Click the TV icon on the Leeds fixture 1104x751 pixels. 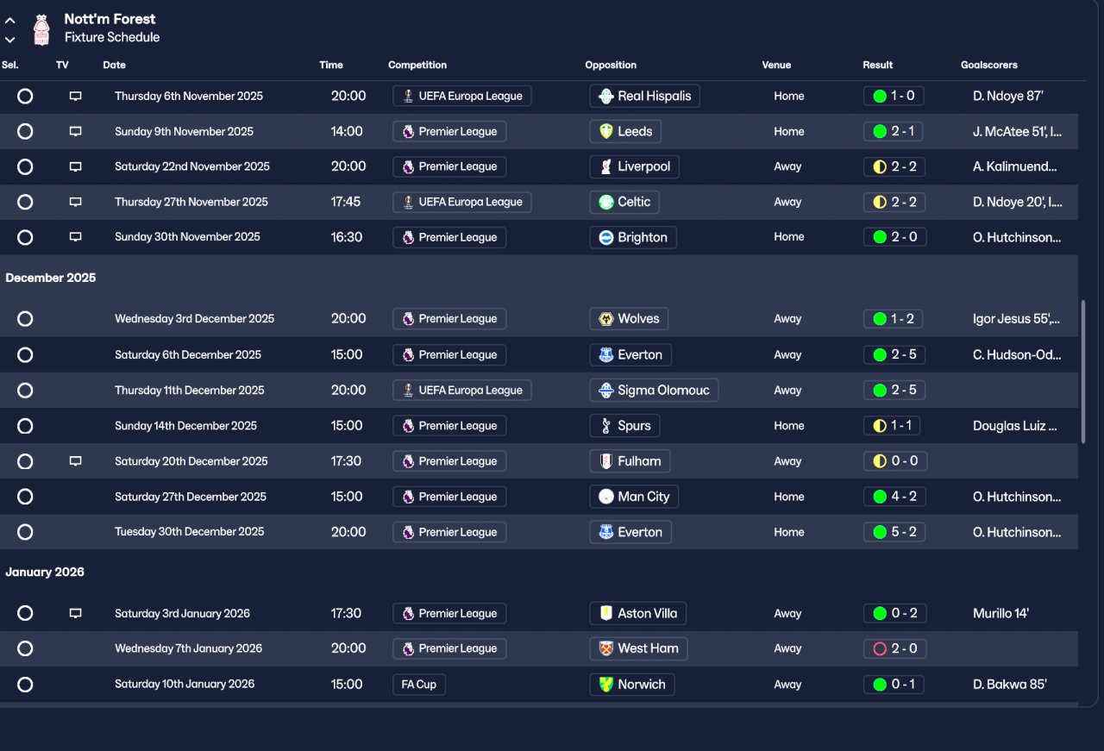point(75,132)
